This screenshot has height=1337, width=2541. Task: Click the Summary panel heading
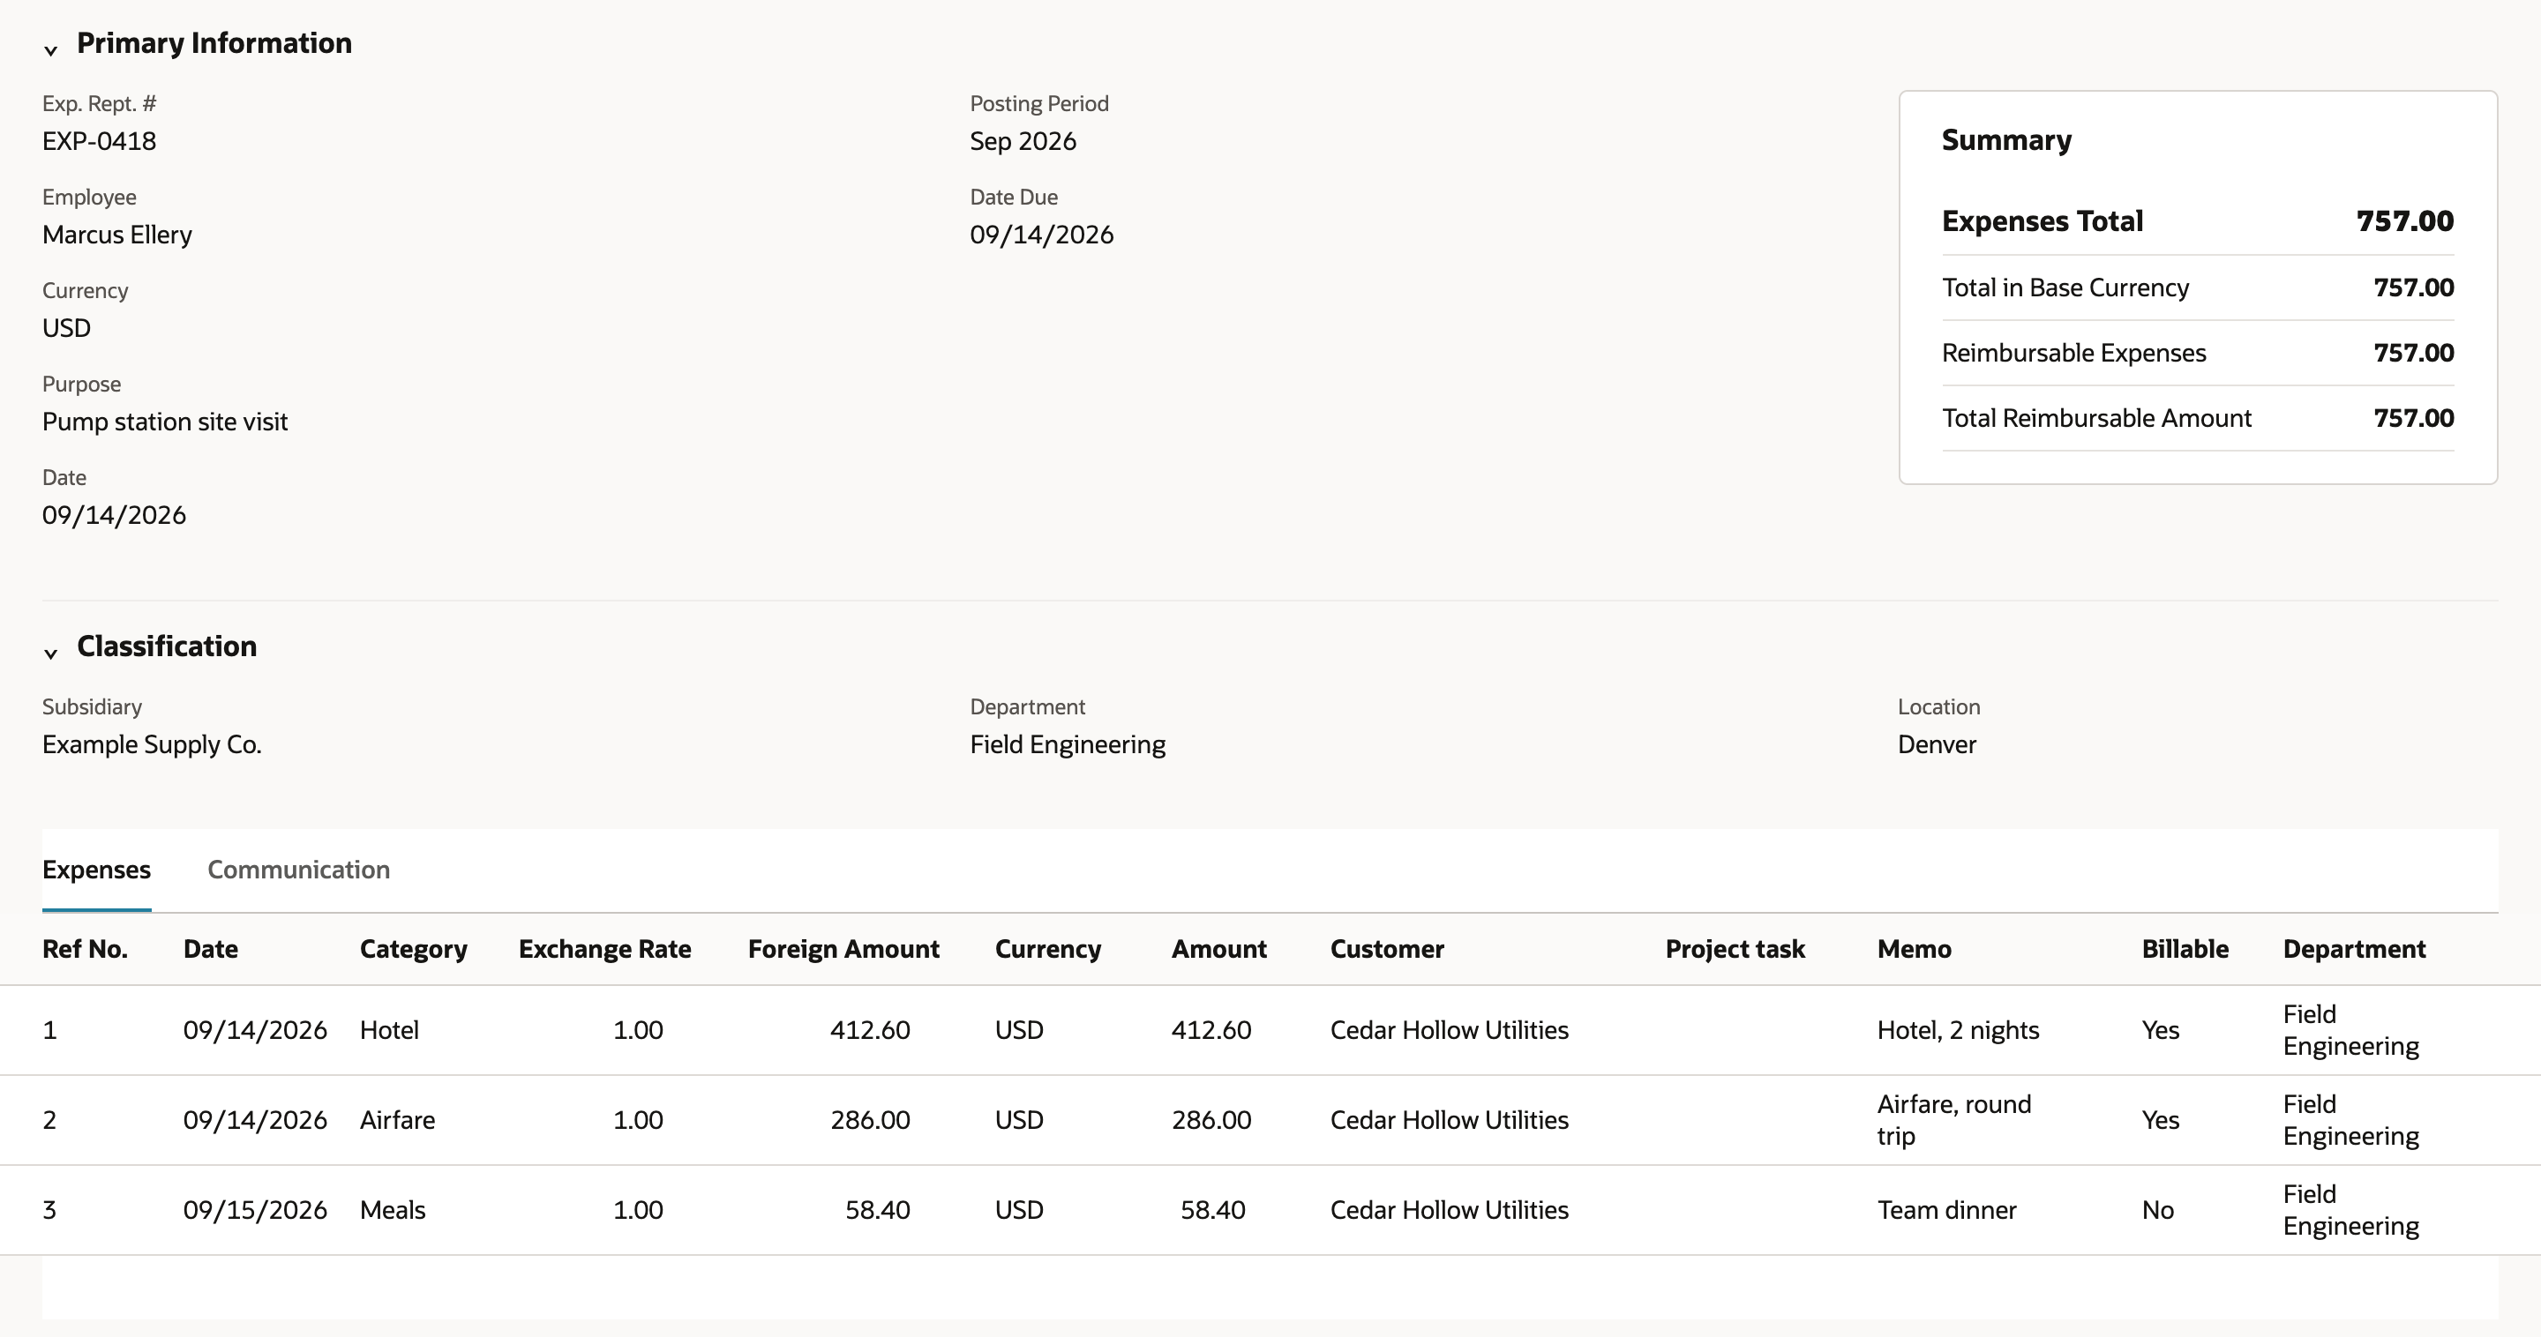[2006, 140]
